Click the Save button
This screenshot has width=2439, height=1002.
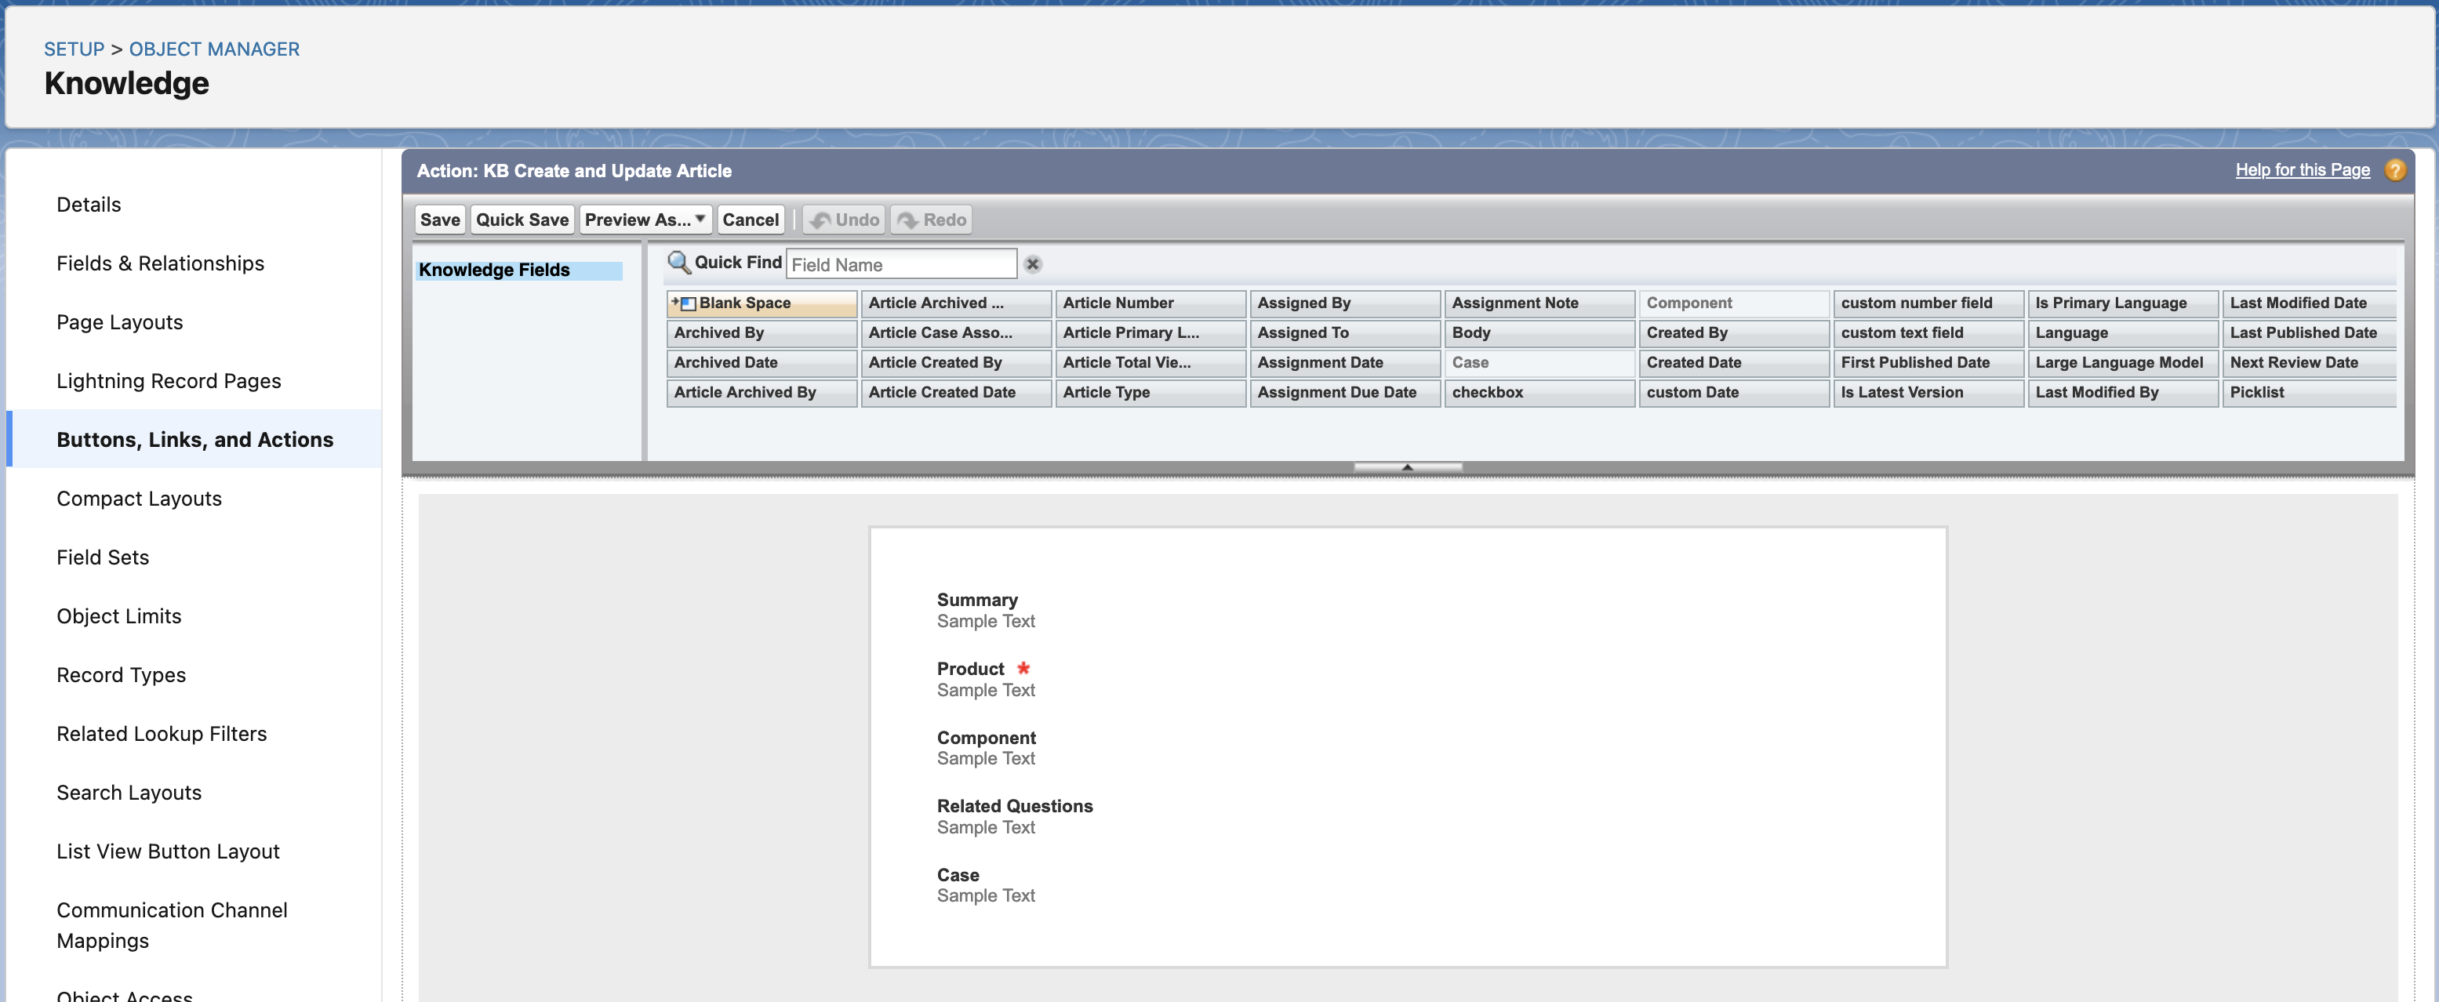[x=439, y=220]
